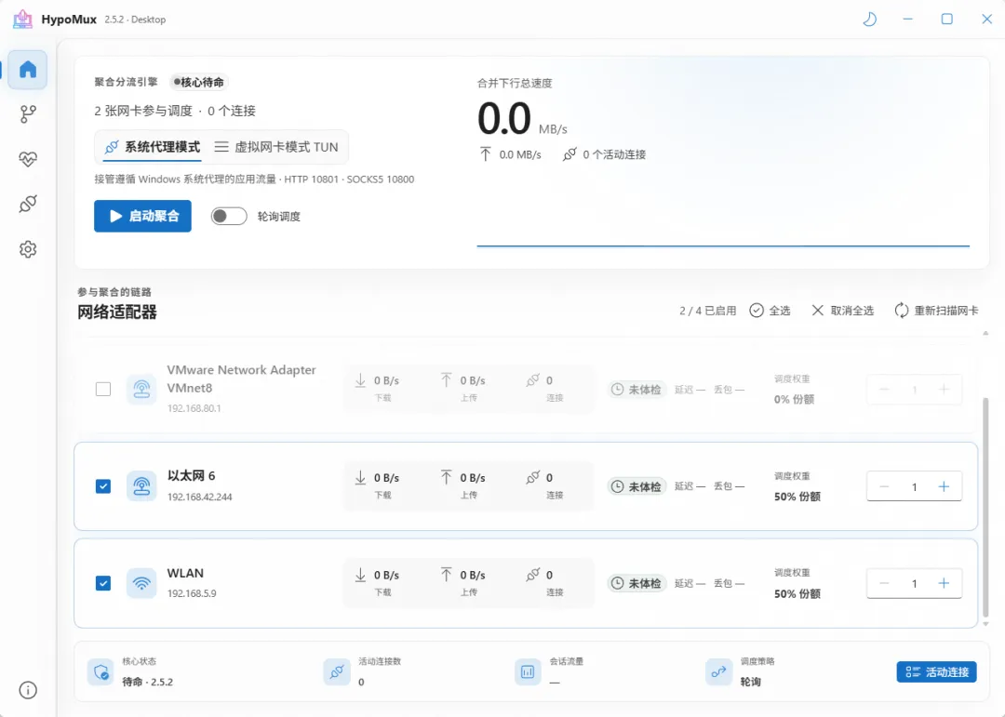
Task: Decrease 以太网 6 weight with minus
Action: pyautogui.click(x=884, y=486)
